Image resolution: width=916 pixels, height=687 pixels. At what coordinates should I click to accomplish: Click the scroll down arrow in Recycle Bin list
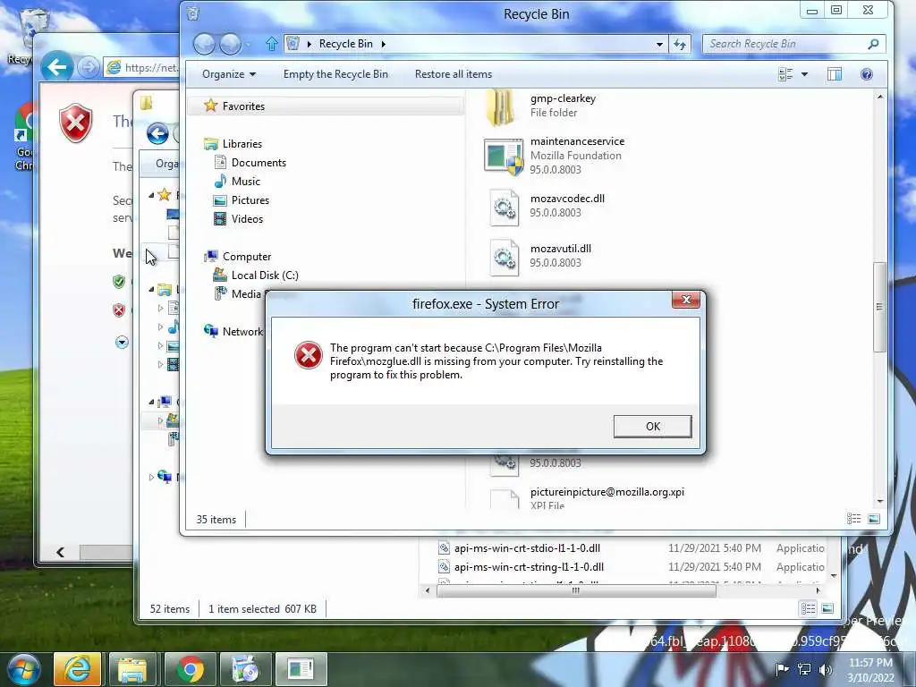point(880,502)
